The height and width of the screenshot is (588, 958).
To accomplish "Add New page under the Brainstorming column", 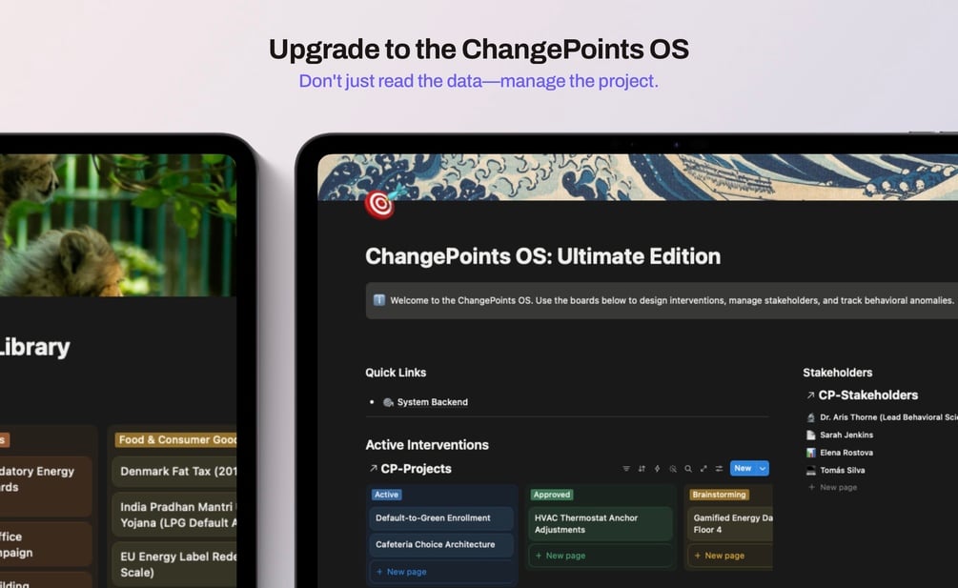I will coord(730,556).
